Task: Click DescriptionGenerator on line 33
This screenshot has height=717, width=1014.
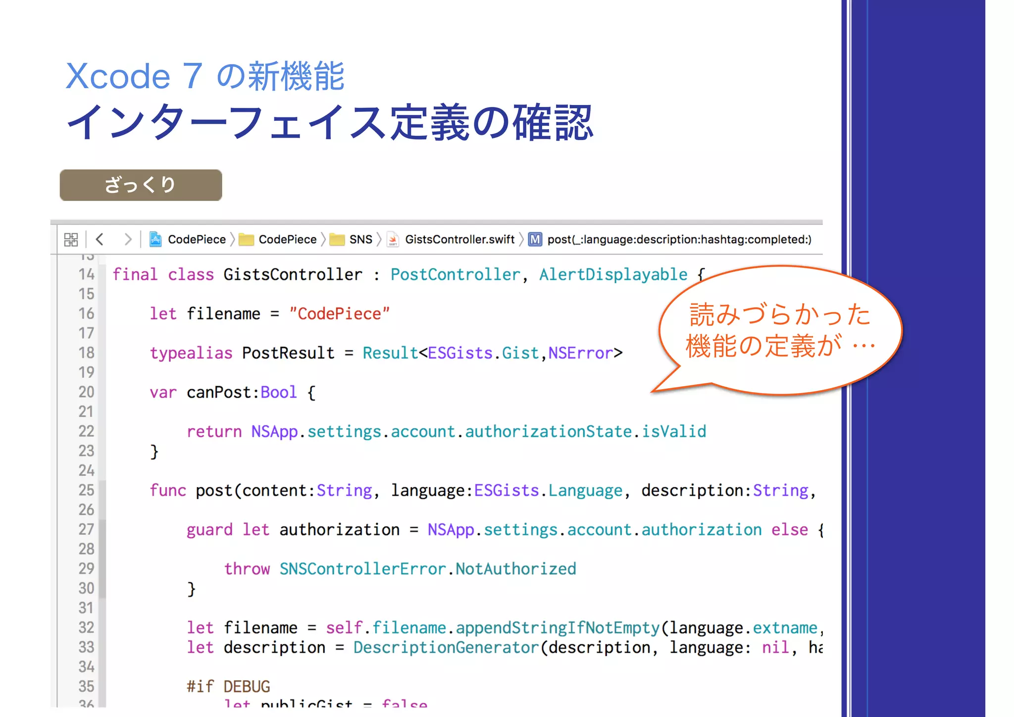Action: pos(446,647)
